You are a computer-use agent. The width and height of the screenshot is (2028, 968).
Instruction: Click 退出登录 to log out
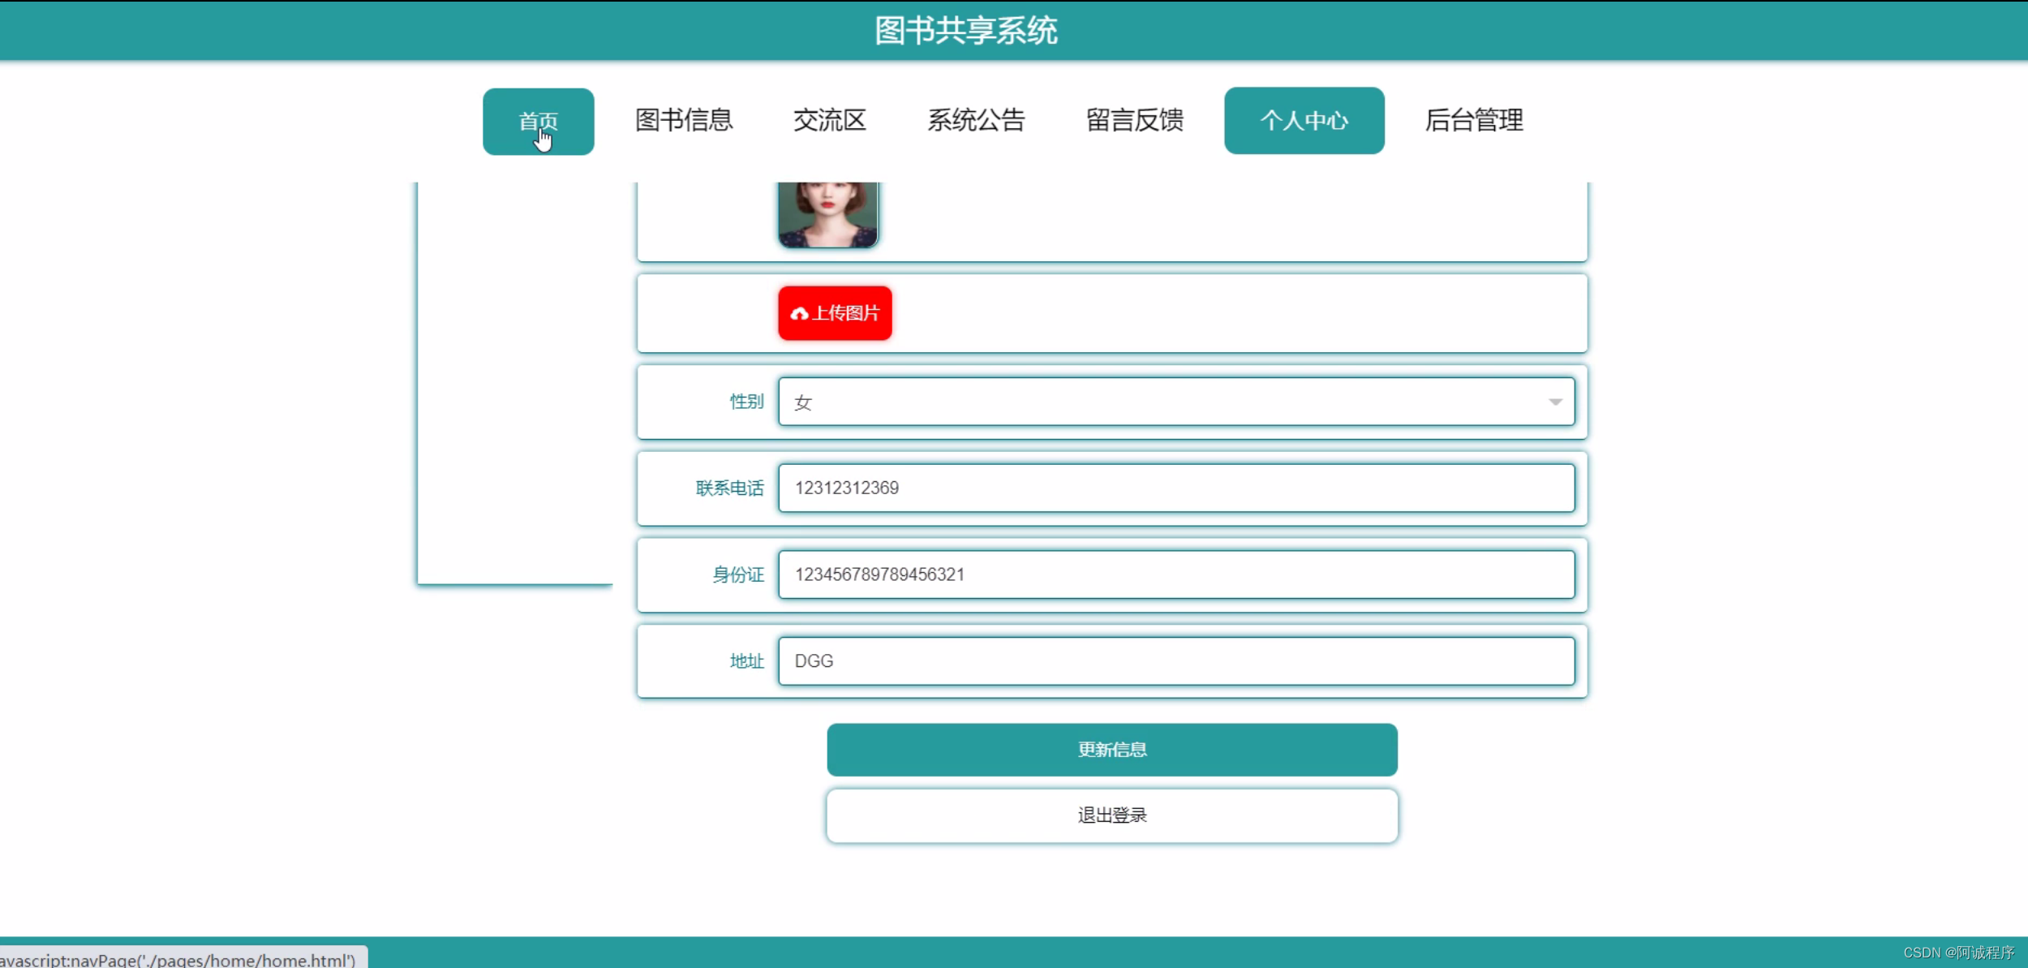(1111, 815)
